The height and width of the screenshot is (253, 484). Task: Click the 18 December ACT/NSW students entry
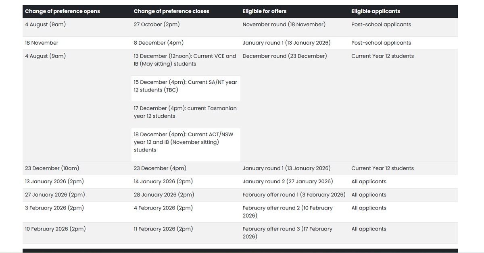[x=185, y=142]
